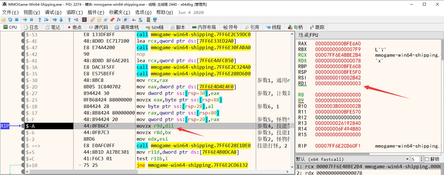This screenshot has height=175, width=444.
Task: Show the comments list icon
Action: (99, 20)
